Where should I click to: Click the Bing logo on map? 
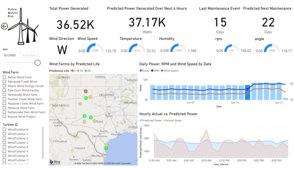click(55, 162)
